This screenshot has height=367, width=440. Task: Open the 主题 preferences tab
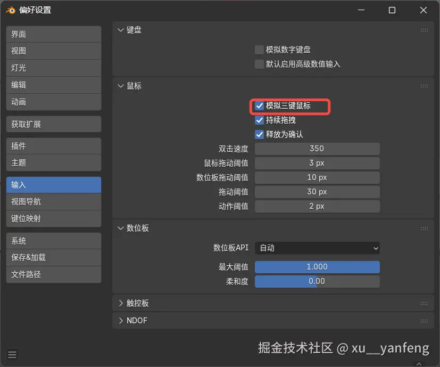pyautogui.click(x=54, y=162)
